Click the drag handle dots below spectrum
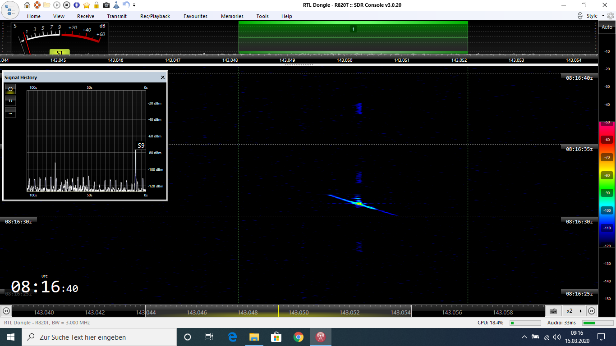This screenshot has width=616, height=346. click(x=299, y=65)
